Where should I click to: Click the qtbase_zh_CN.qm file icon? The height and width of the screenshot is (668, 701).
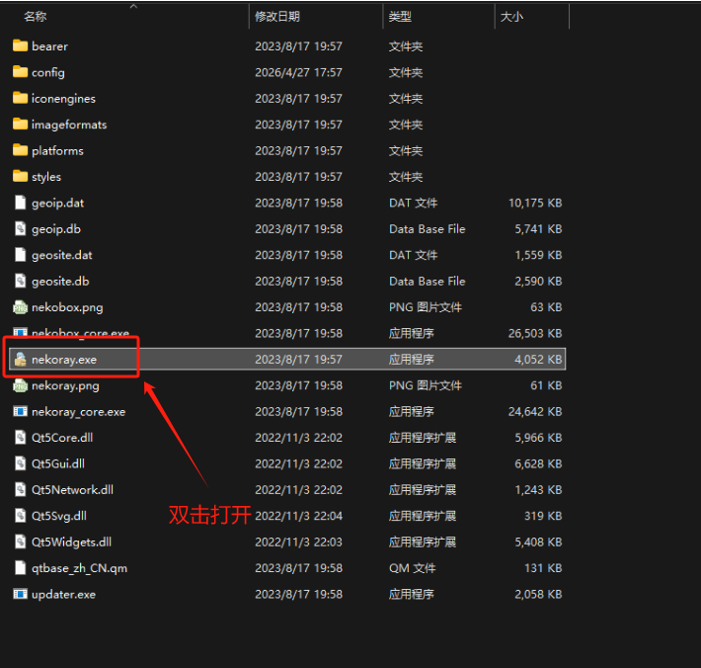pyautogui.click(x=20, y=568)
